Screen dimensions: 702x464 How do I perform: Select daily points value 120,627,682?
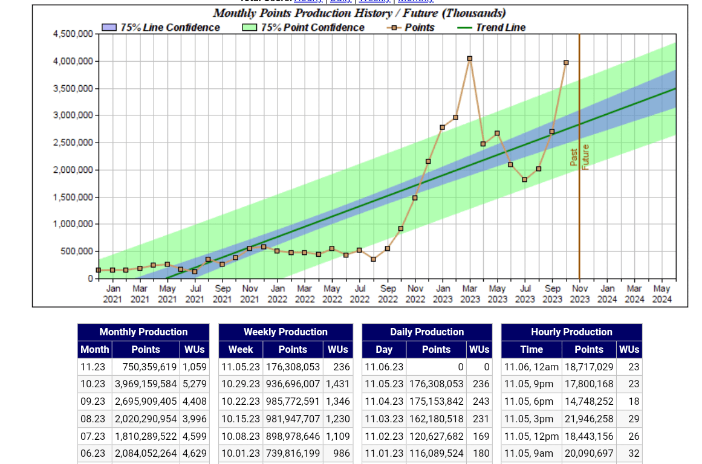(437, 436)
